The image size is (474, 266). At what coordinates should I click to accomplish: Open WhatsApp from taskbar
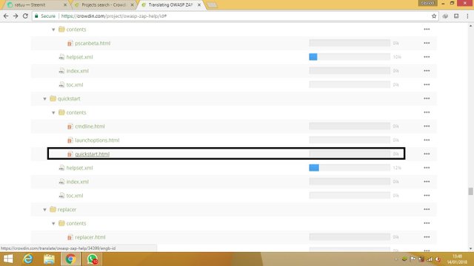(92, 259)
